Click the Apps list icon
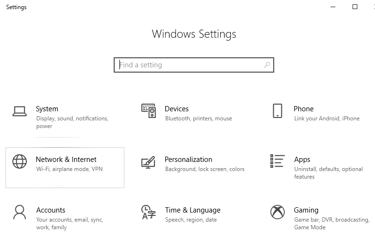The height and width of the screenshot is (235, 375). [x=277, y=161]
